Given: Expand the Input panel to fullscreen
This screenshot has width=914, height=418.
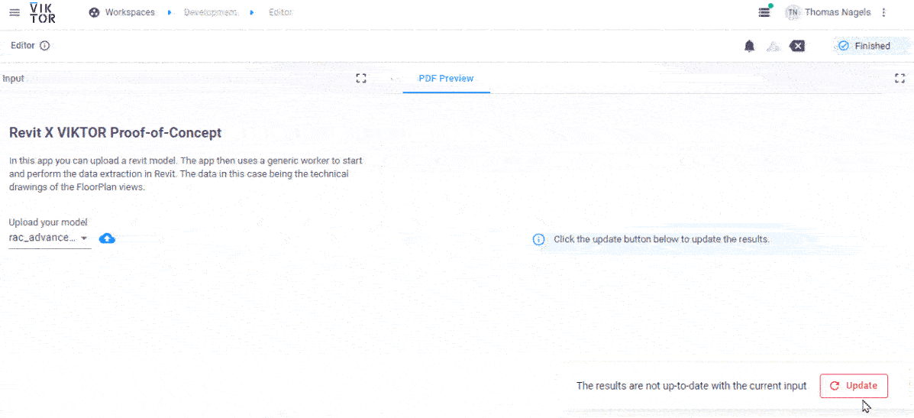Looking at the screenshot, I should click(x=361, y=78).
